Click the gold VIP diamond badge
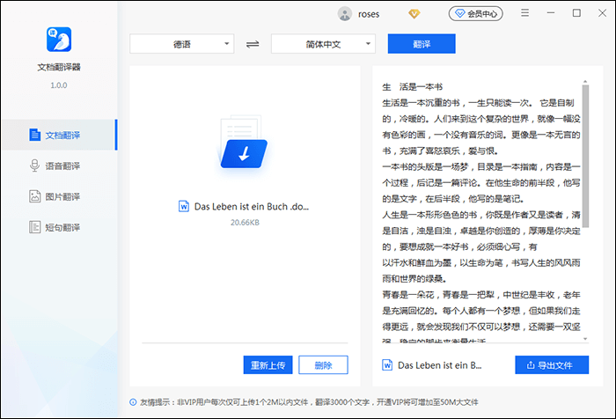Screen dimensions: 616x419 pos(414,14)
